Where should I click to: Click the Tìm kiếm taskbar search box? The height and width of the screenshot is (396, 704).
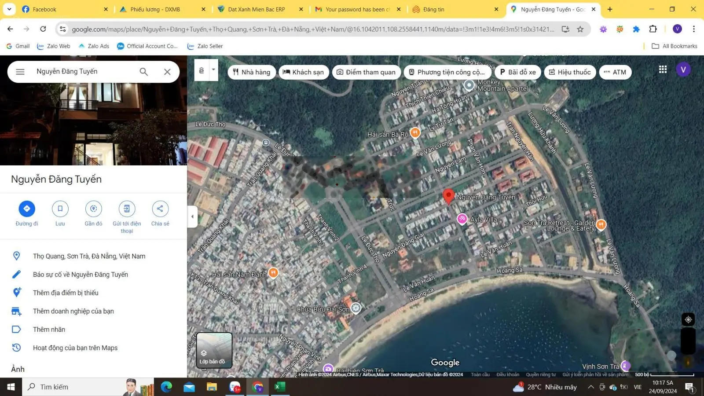click(88, 387)
